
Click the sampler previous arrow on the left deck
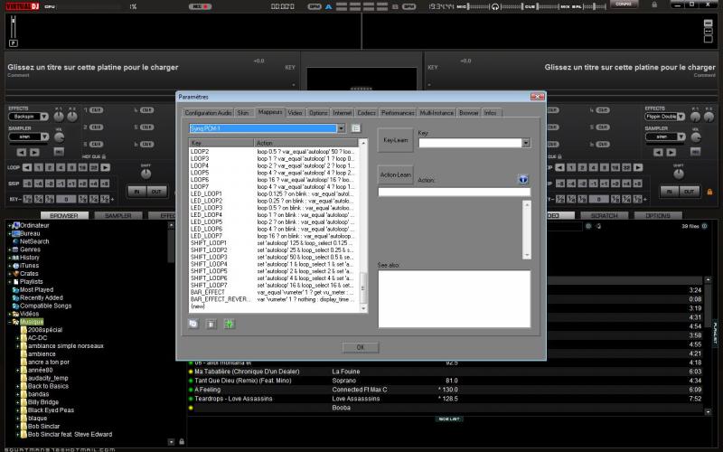tap(21, 152)
